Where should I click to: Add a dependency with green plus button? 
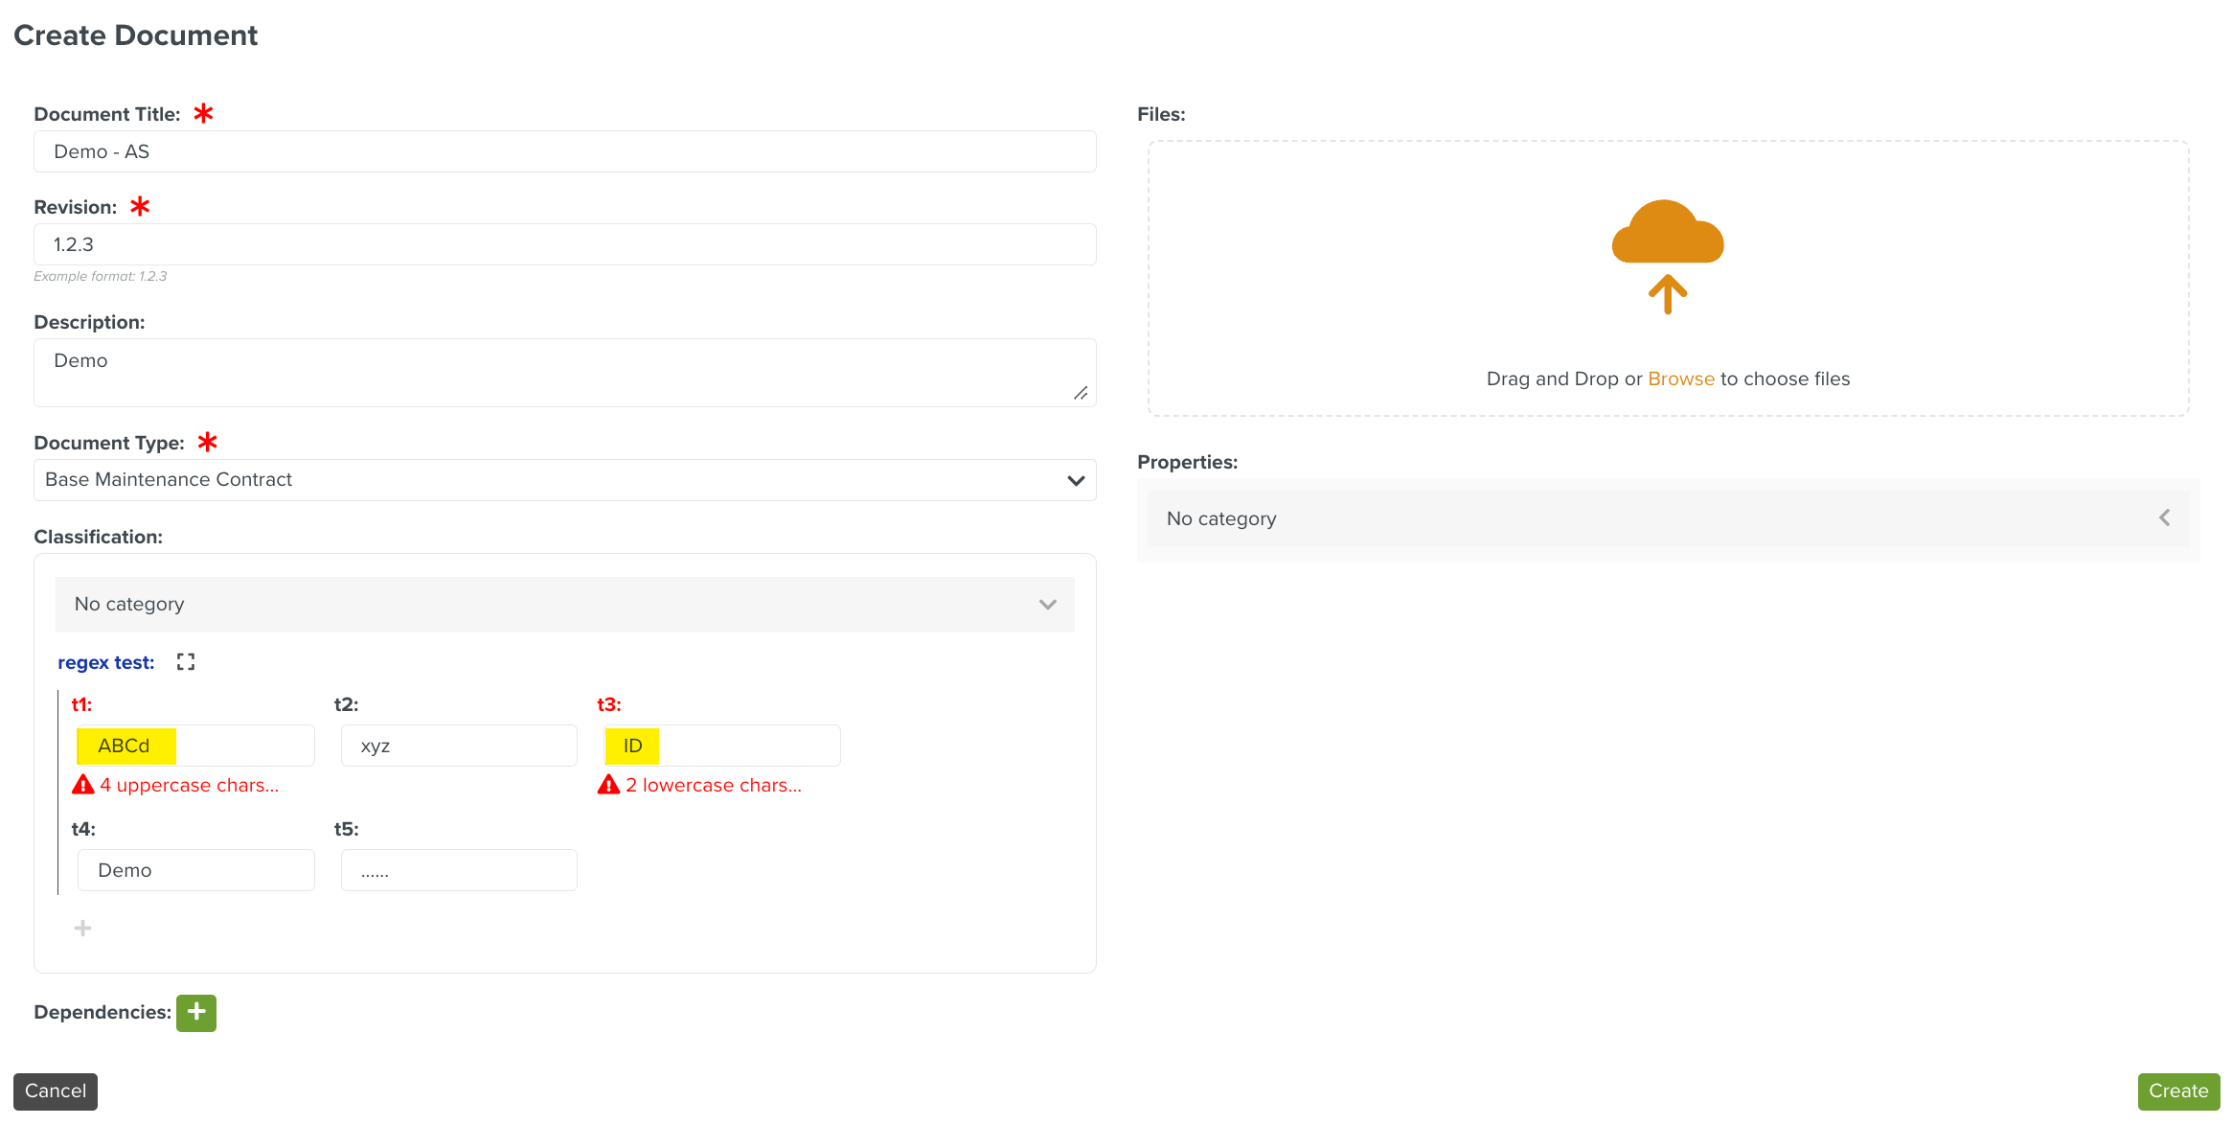coord(196,1013)
